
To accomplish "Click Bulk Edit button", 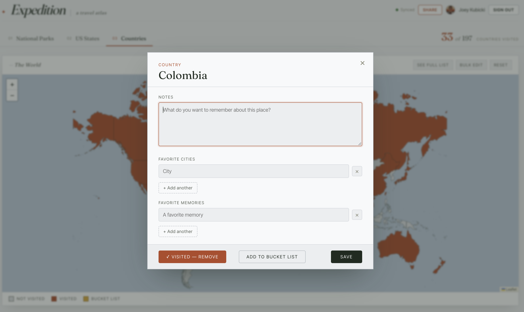I will click(471, 65).
